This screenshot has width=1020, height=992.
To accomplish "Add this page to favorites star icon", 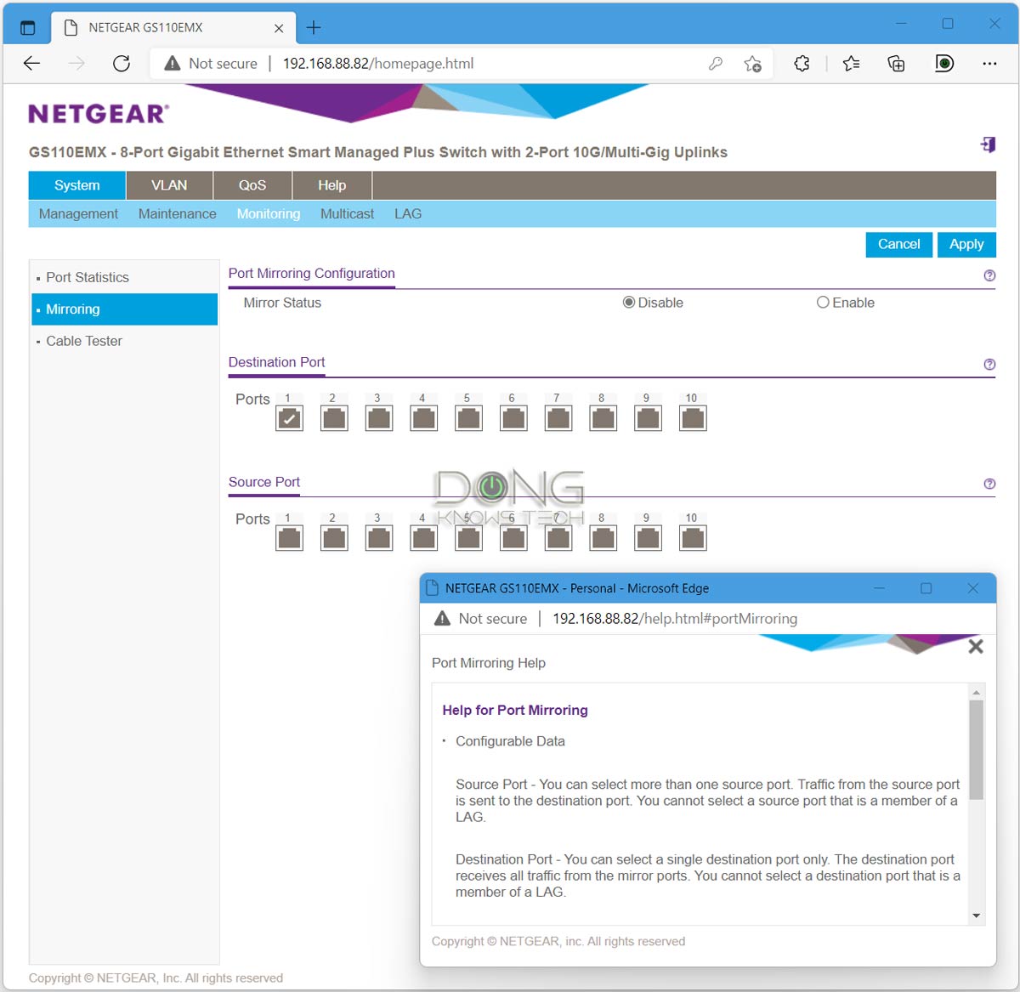I will (x=752, y=64).
